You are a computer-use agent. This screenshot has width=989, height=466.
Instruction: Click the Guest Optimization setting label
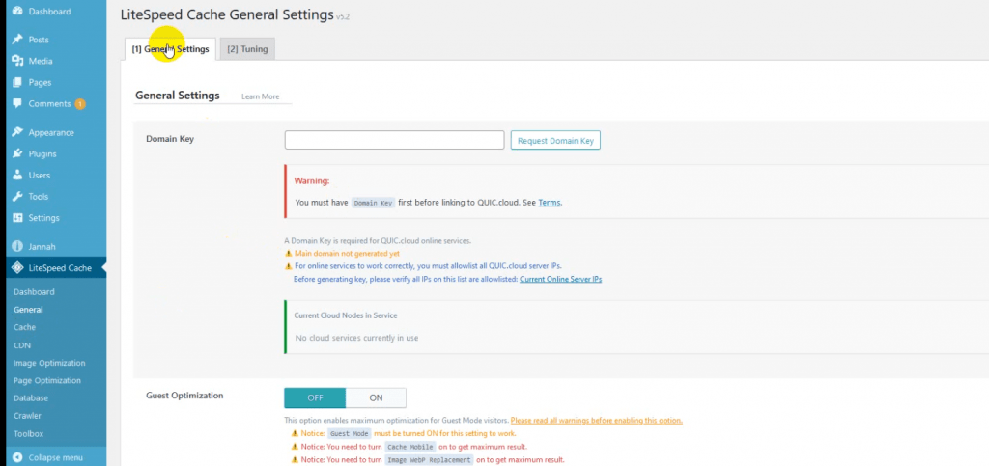tap(184, 397)
